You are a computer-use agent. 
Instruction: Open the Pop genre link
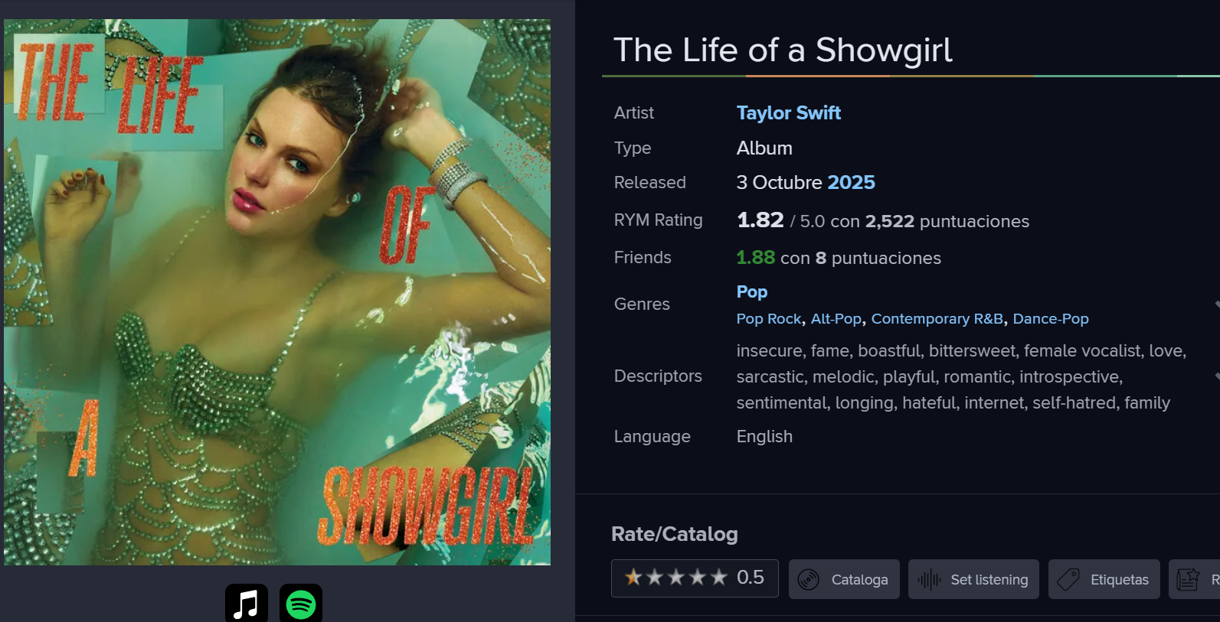[x=751, y=292]
